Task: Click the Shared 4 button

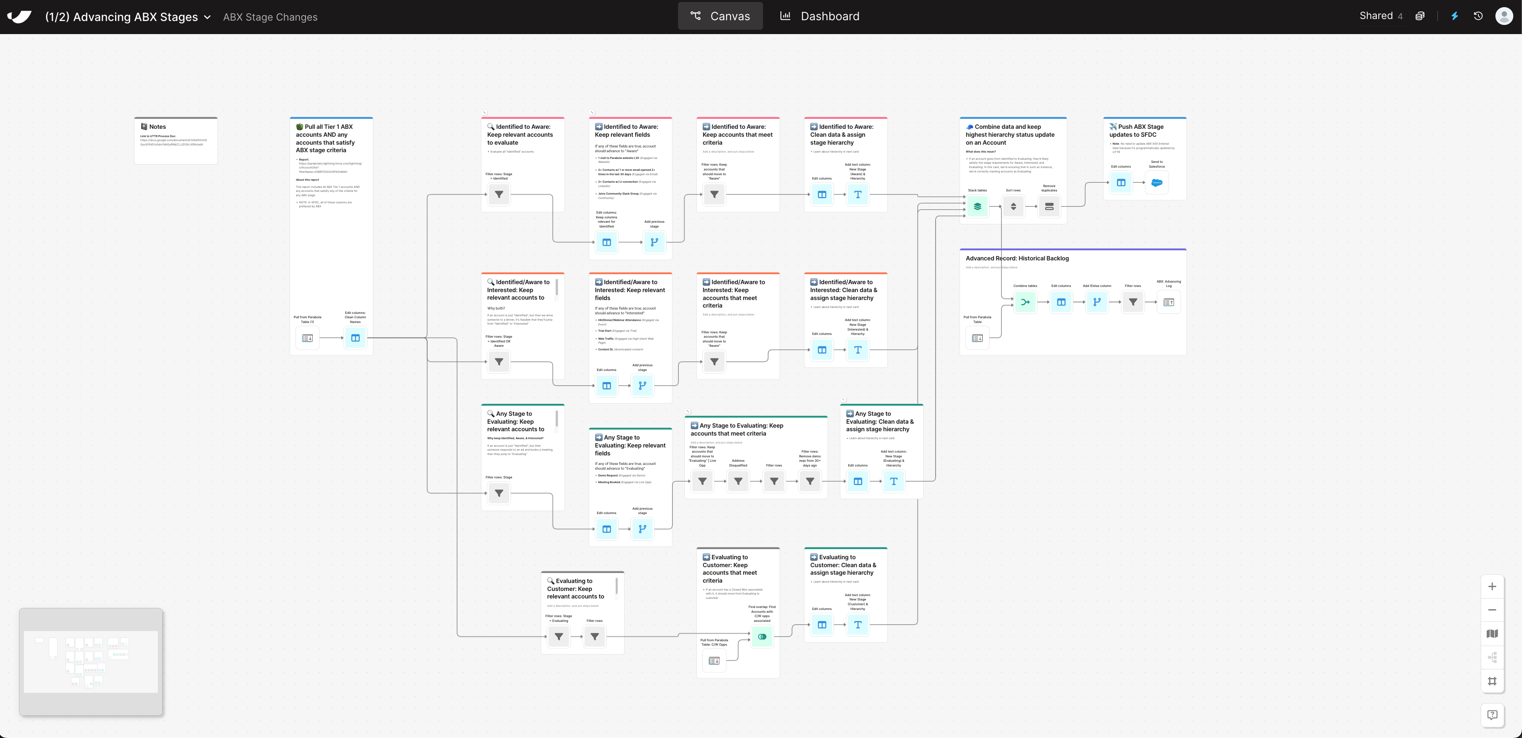Action: coord(1381,16)
